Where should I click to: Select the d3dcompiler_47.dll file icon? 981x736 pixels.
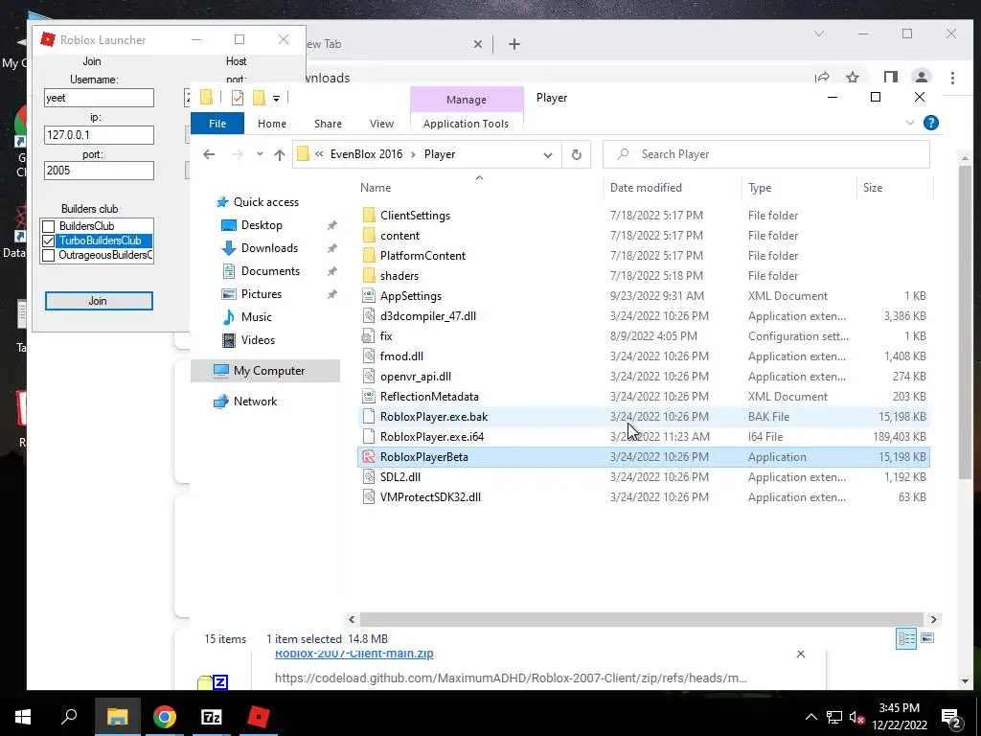point(369,316)
